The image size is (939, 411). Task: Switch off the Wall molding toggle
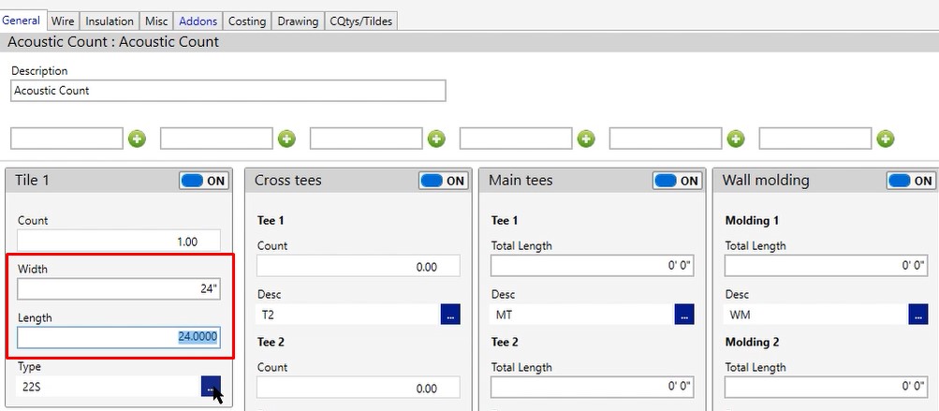pos(911,181)
